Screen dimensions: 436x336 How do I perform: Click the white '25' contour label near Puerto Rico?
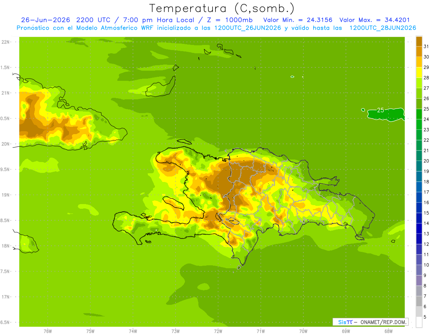(x=380, y=110)
